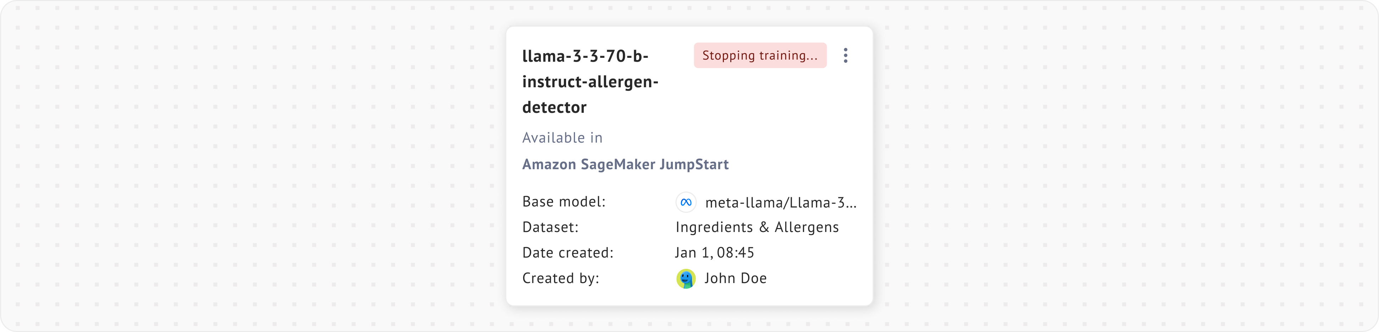Click the 'Base model:' label
Viewport: 1379px width, 332px height.
coord(564,201)
